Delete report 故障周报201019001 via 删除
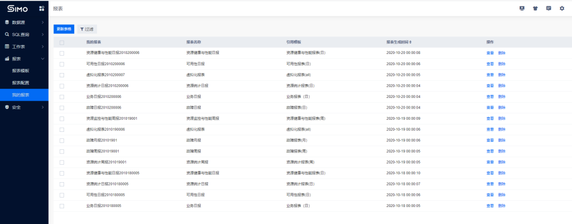This screenshot has height=224, width=572. coord(502,151)
